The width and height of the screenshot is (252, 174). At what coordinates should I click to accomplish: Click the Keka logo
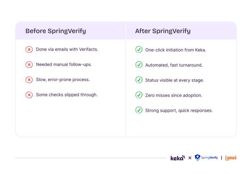178,158
